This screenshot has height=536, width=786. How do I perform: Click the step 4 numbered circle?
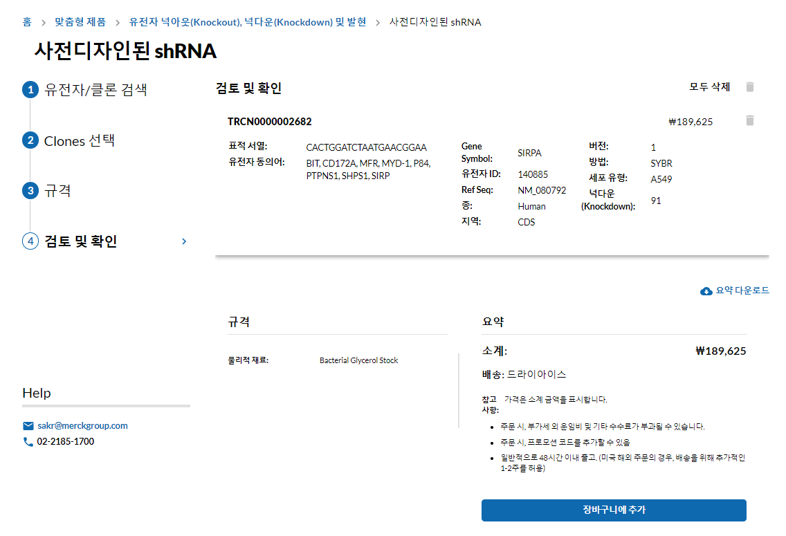30,241
